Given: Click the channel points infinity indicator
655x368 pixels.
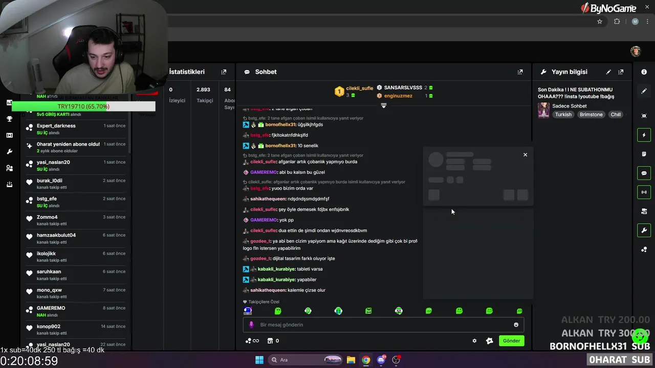Looking at the screenshot, I should point(252,341).
